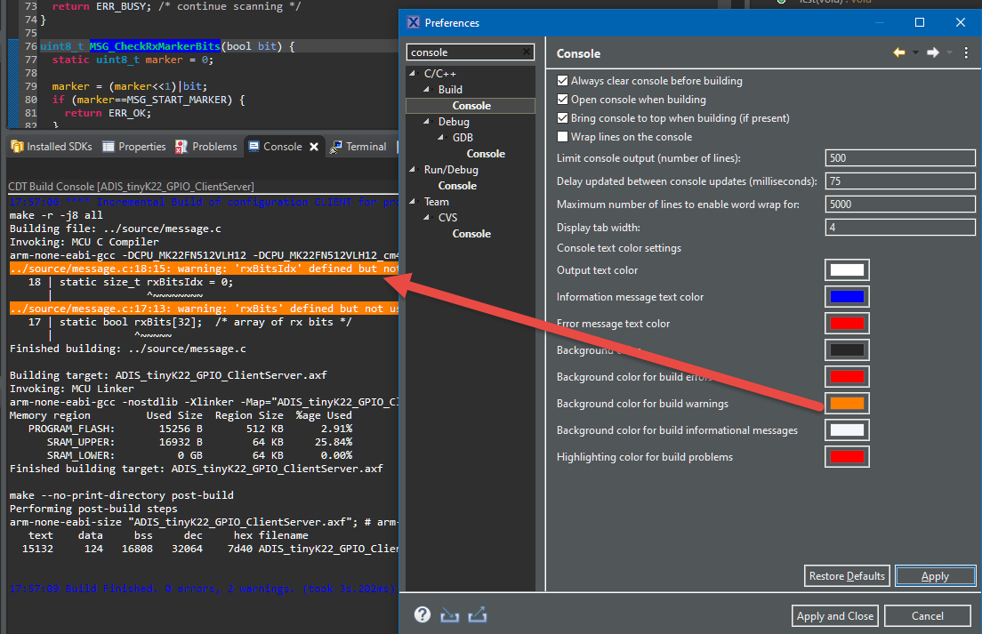Uncheck Always clear console before building
The height and width of the screenshot is (634, 982).
coord(562,81)
